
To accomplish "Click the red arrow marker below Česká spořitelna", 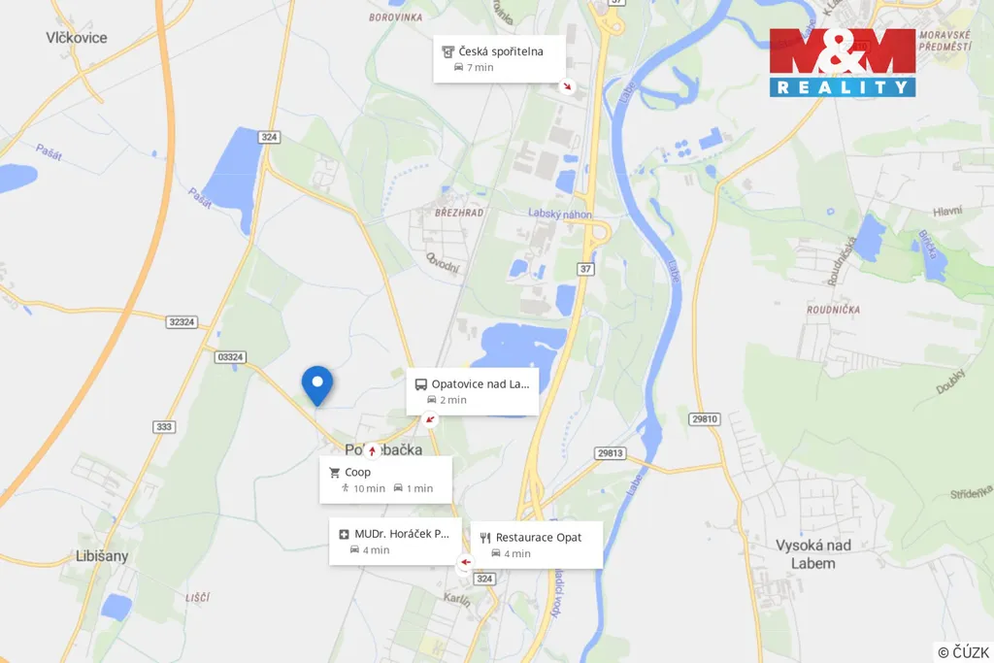I will (567, 85).
